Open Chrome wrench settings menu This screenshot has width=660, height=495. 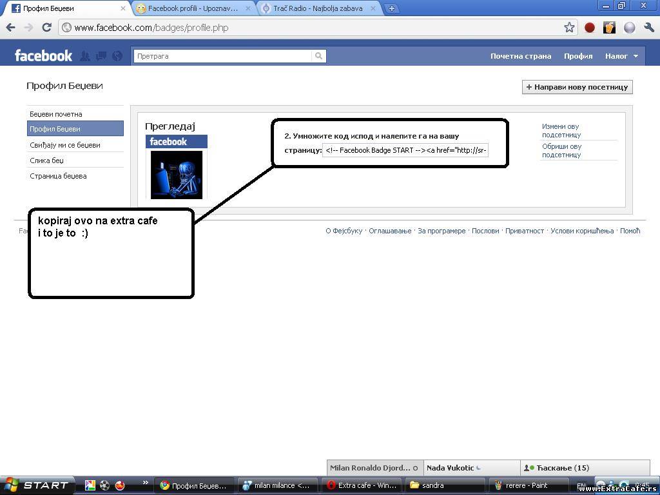(648, 28)
